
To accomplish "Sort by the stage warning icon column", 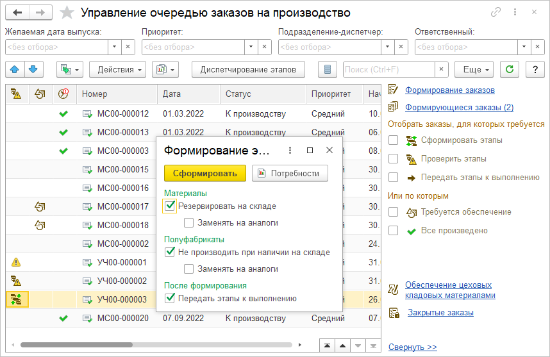I will [16, 94].
